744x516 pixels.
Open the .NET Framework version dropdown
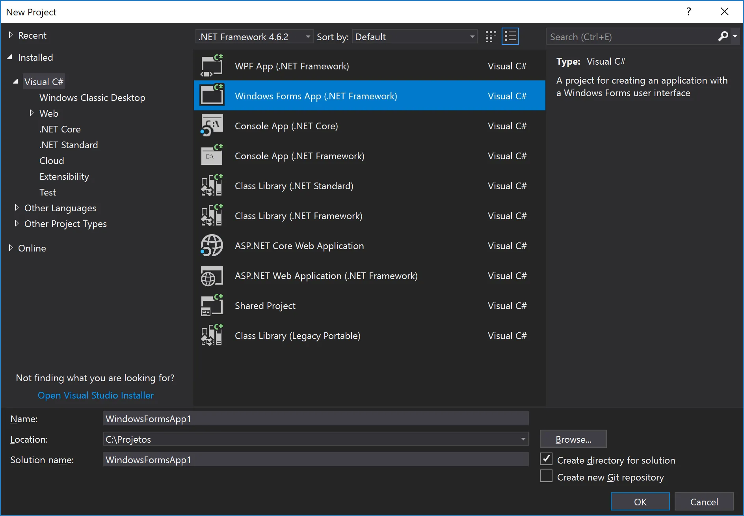tap(254, 37)
